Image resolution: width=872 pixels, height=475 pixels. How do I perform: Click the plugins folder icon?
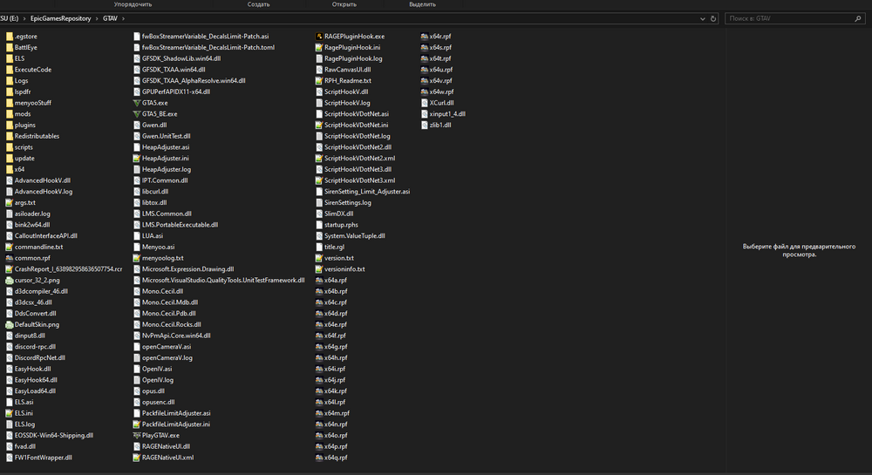pyautogui.click(x=10, y=125)
